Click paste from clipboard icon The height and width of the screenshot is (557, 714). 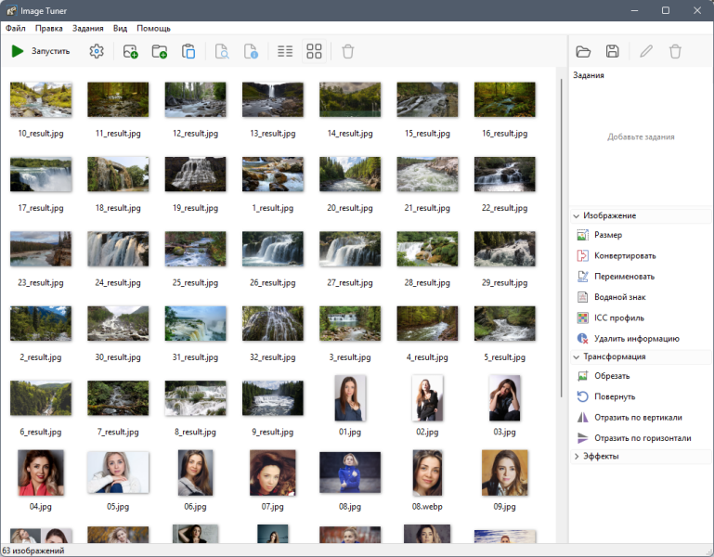click(x=188, y=51)
